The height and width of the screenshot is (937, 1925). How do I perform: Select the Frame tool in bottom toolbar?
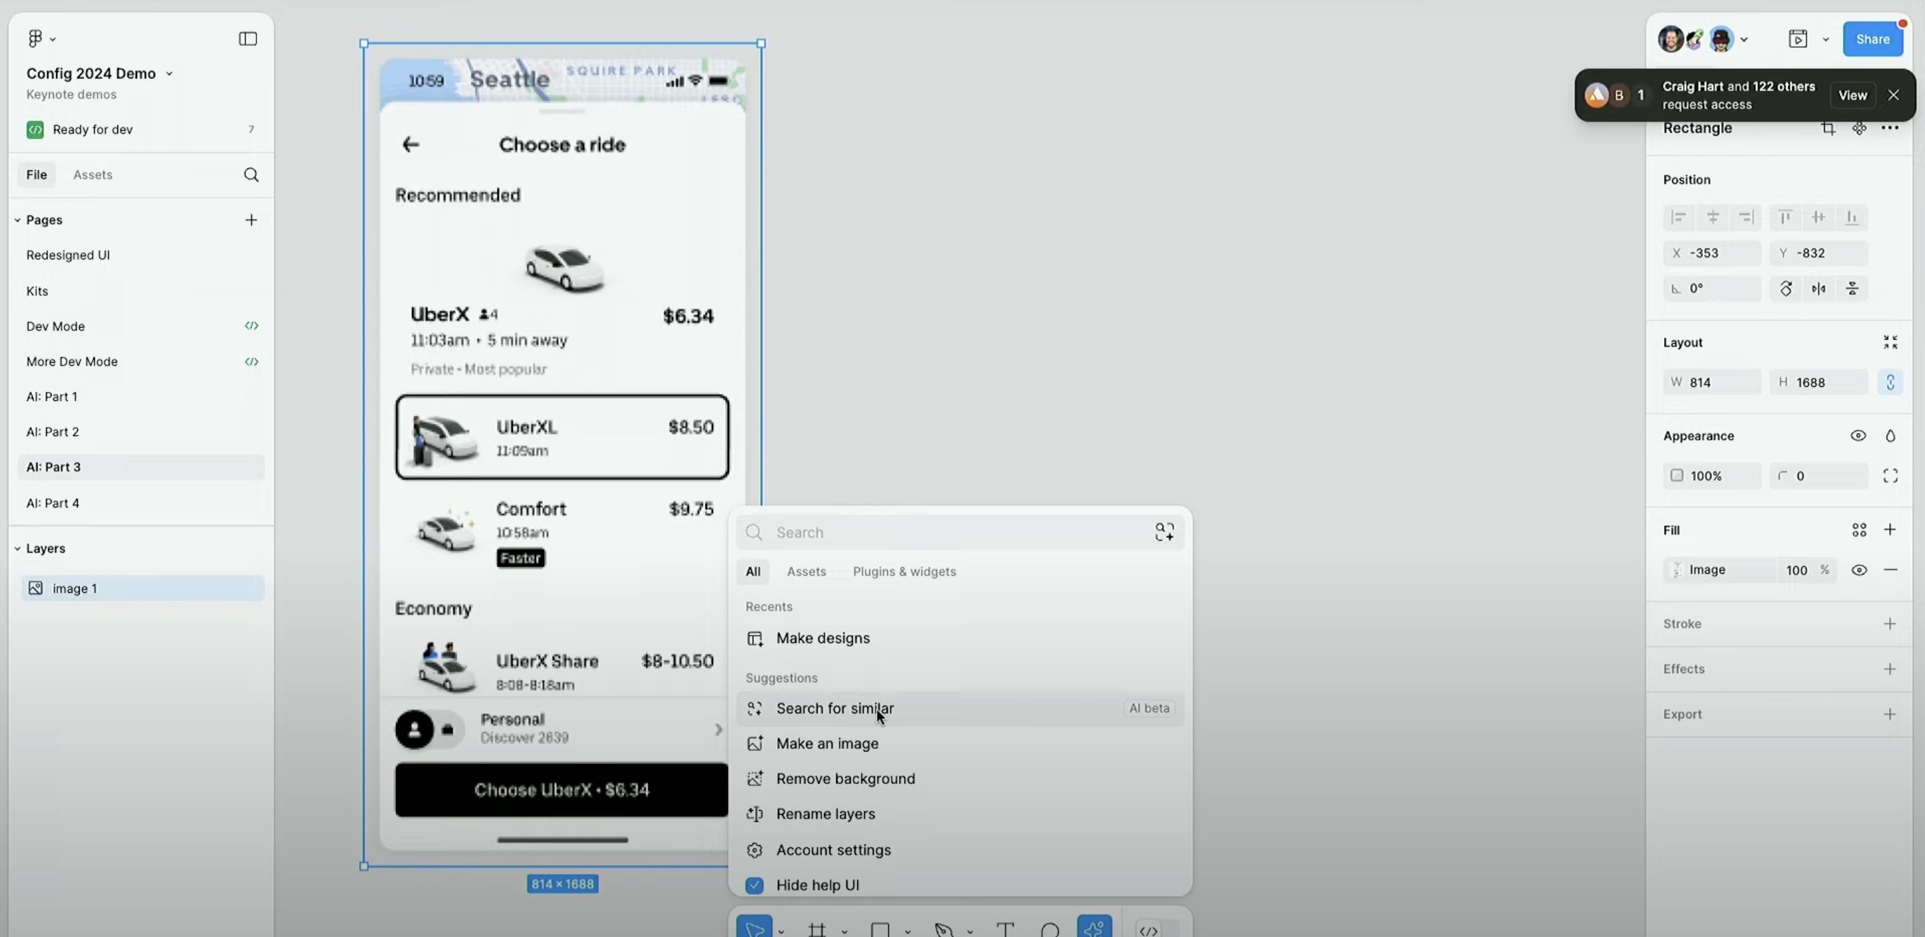coord(817,929)
